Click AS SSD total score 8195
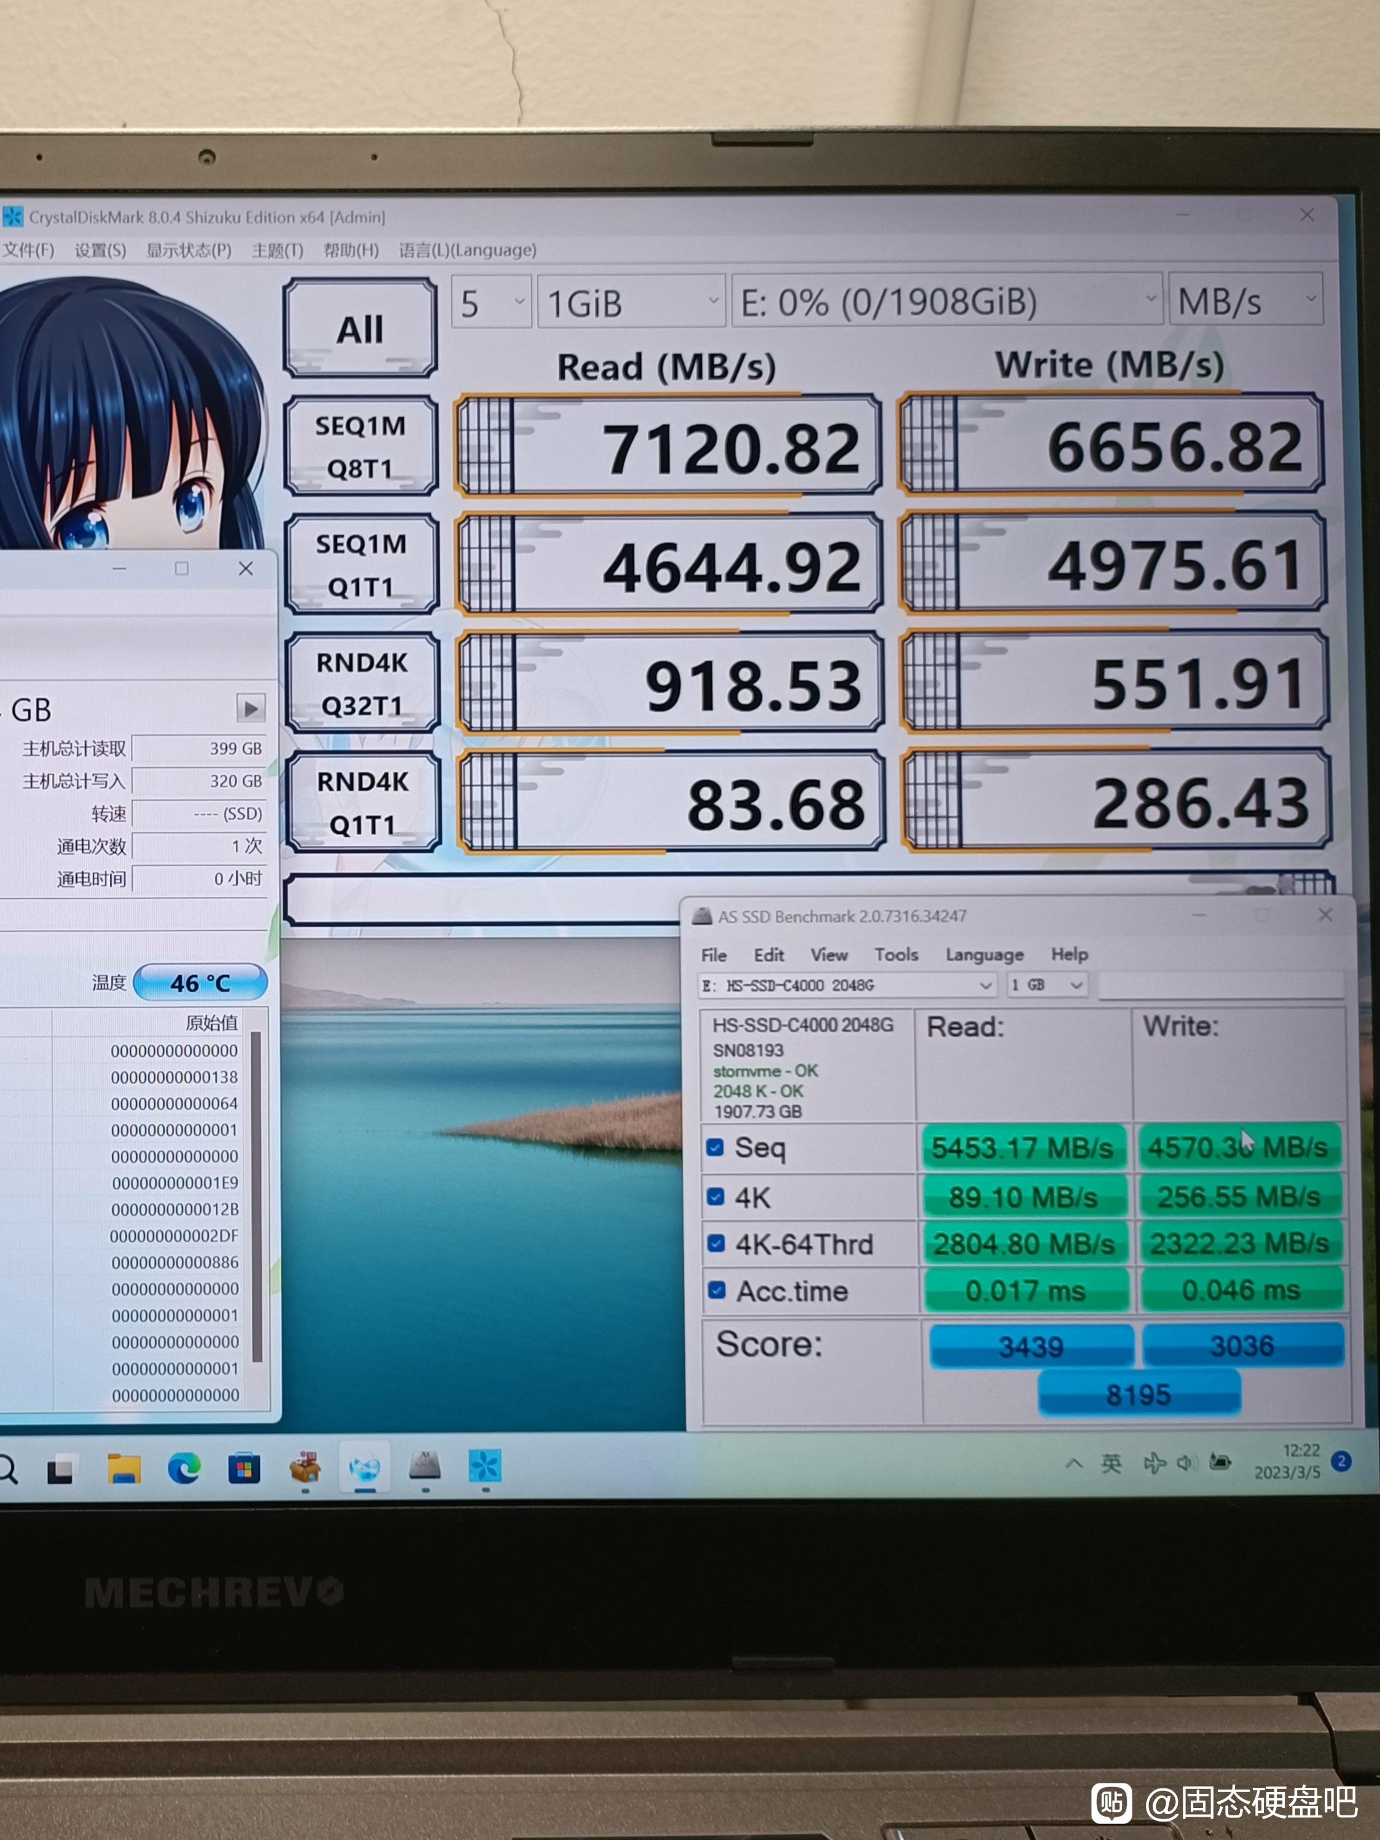 click(x=1139, y=1394)
